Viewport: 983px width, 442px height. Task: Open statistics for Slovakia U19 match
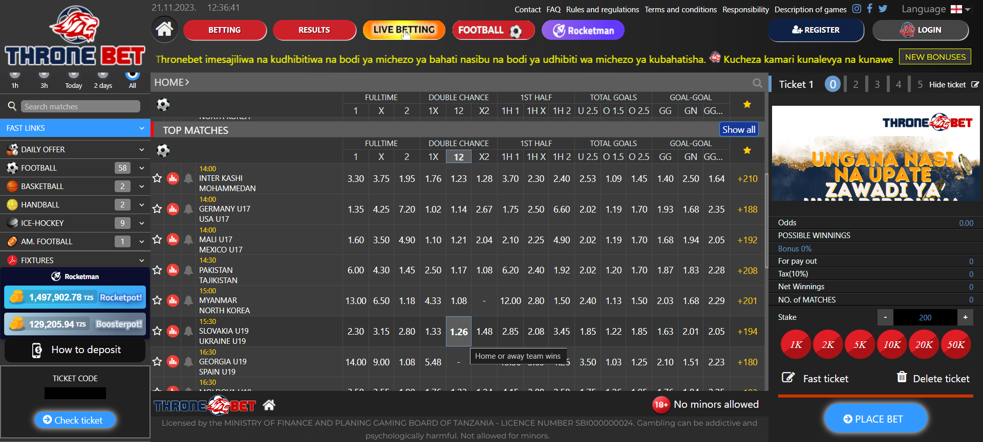[173, 331]
